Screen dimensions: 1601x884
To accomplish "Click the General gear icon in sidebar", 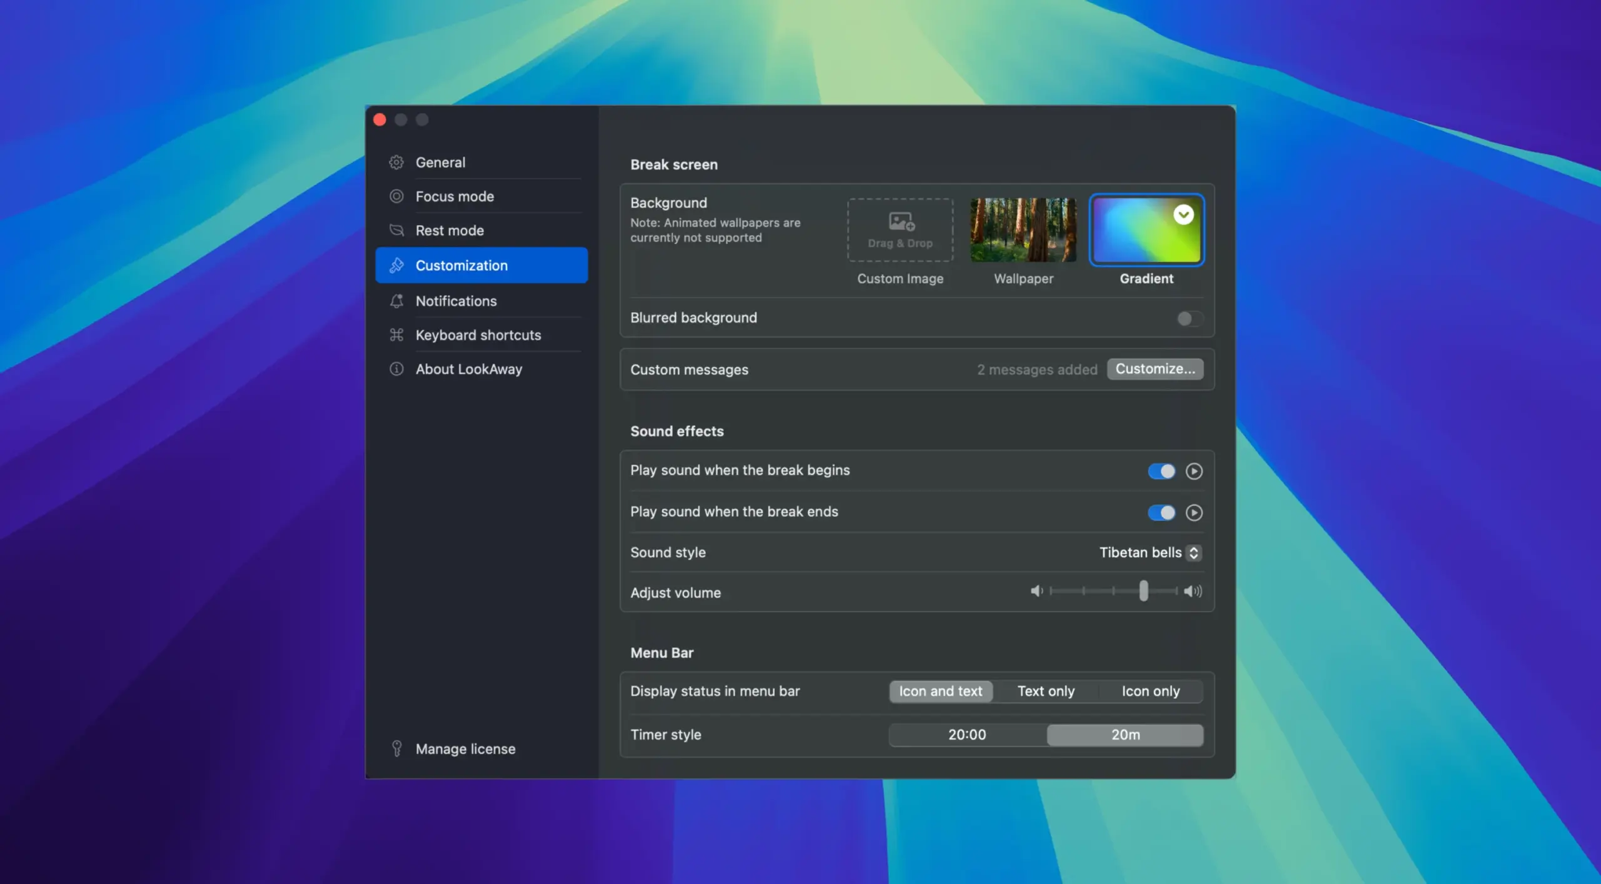I will click(396, 163).
